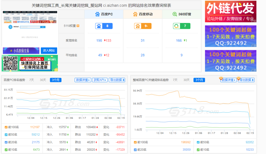Toggle 前20名 checkbox in 整域 panel

(x=135, y=150)
